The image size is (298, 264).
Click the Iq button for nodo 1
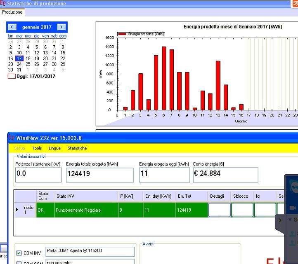click(x=265, y=210)
